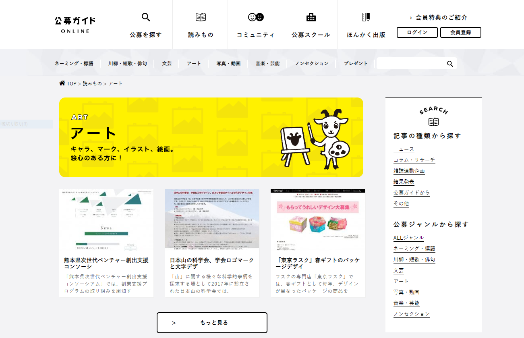
Task: Click the yellow アート banner heading
Action: [x=93, y=133]
